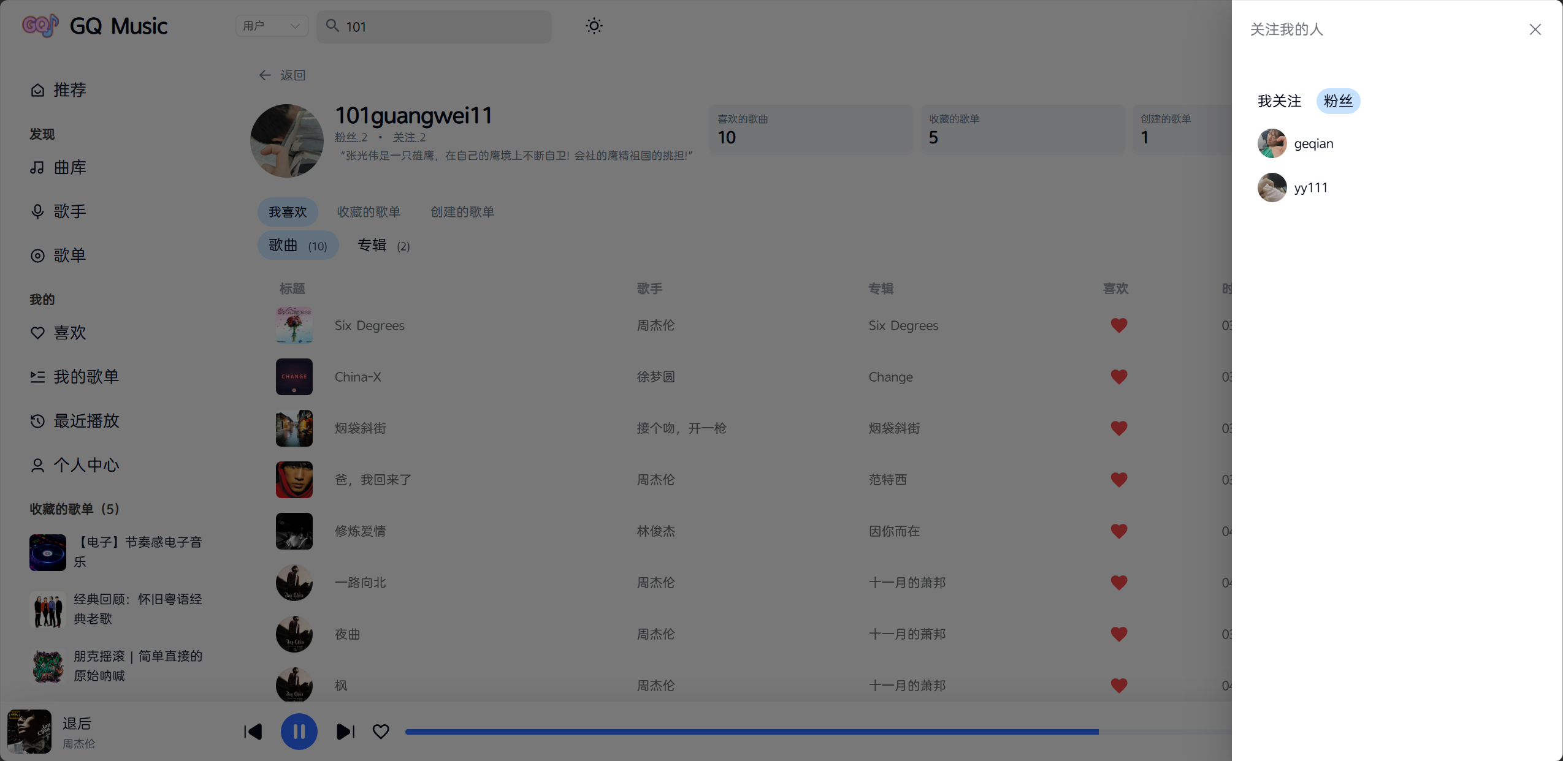This screenshot has height=761, width=1563.
Task: Pause the currently playing song
Action: 299,732
